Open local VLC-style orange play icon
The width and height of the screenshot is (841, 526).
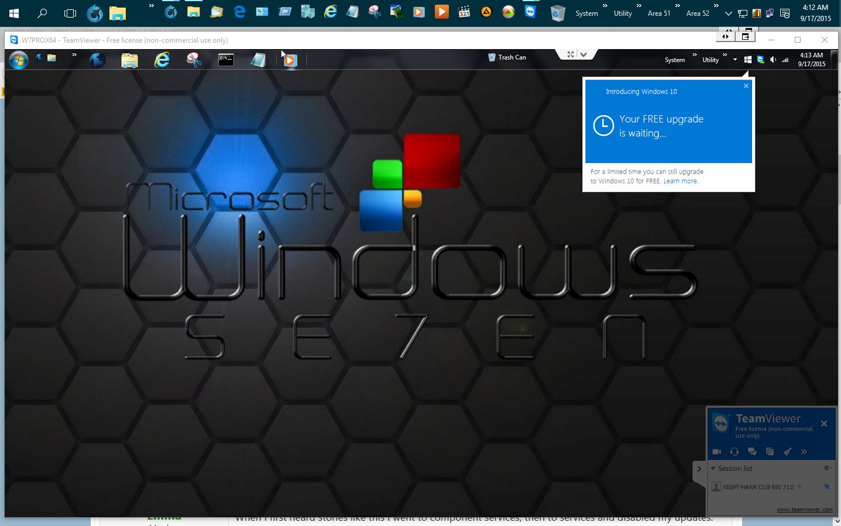[x=442, y=11]
